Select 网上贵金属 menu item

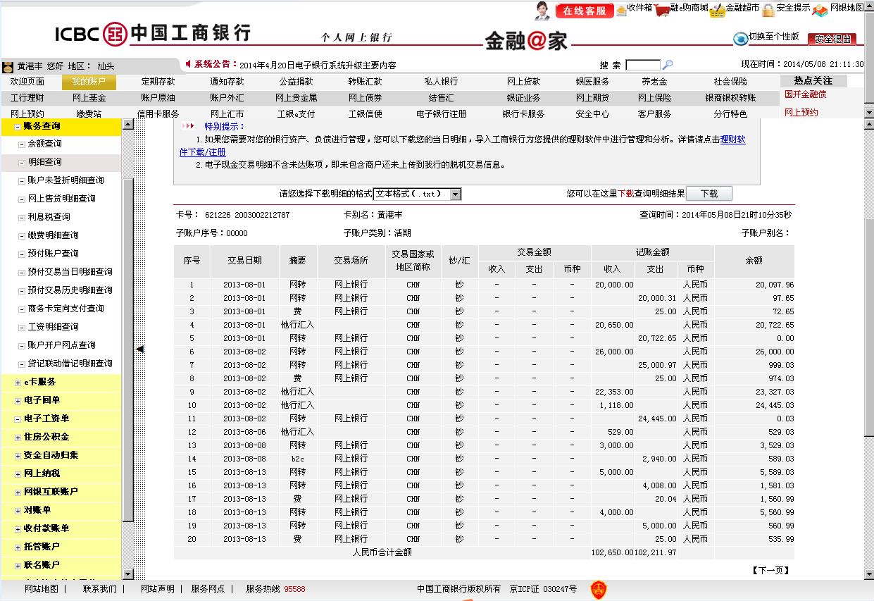click(x=296, y=98)
